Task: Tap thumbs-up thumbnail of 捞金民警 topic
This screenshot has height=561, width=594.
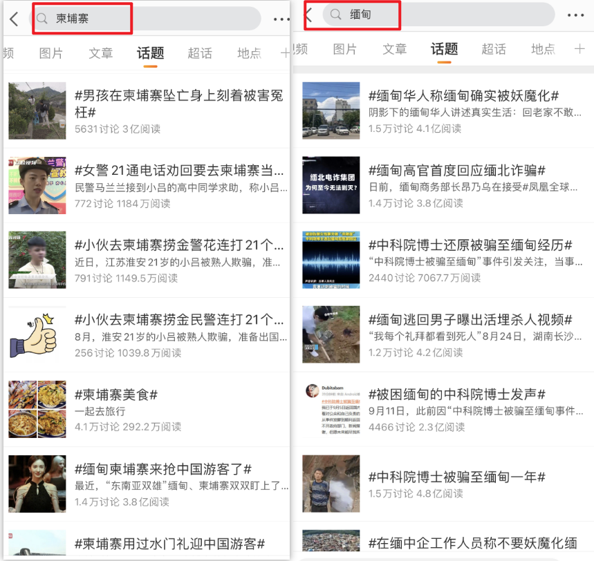Action: click(37, 334)
